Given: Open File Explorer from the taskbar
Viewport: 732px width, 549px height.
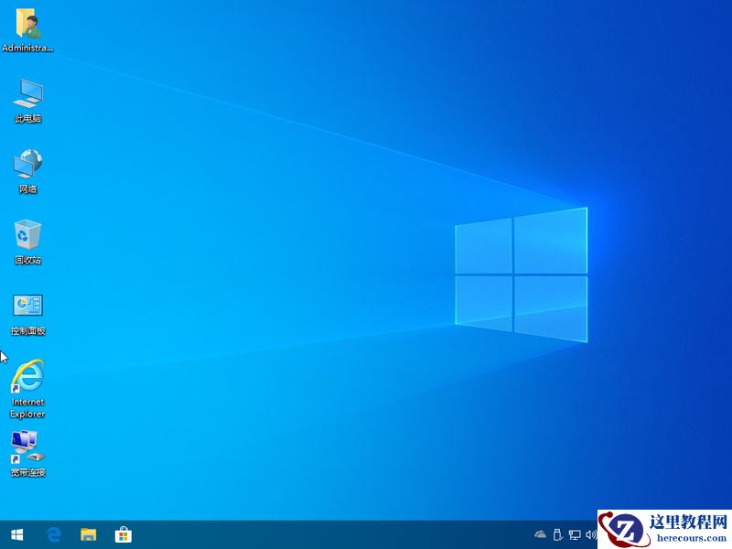Looking at the screenshot, I should (x=89, y=535).
